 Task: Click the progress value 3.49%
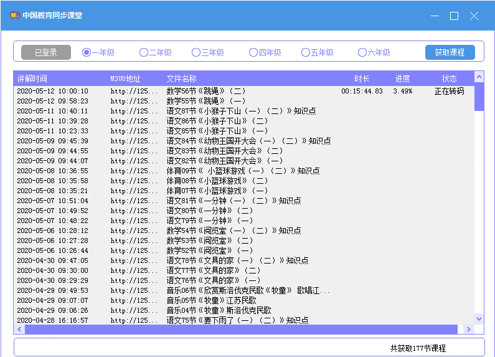[x=402, y=91]
